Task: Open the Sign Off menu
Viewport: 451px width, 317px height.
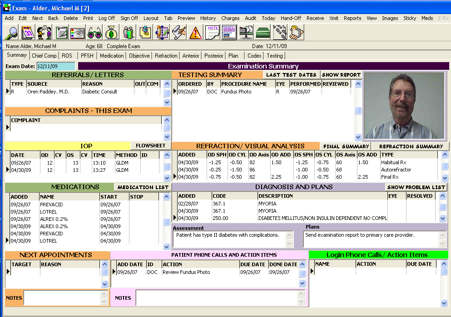Action: point(129,18)
